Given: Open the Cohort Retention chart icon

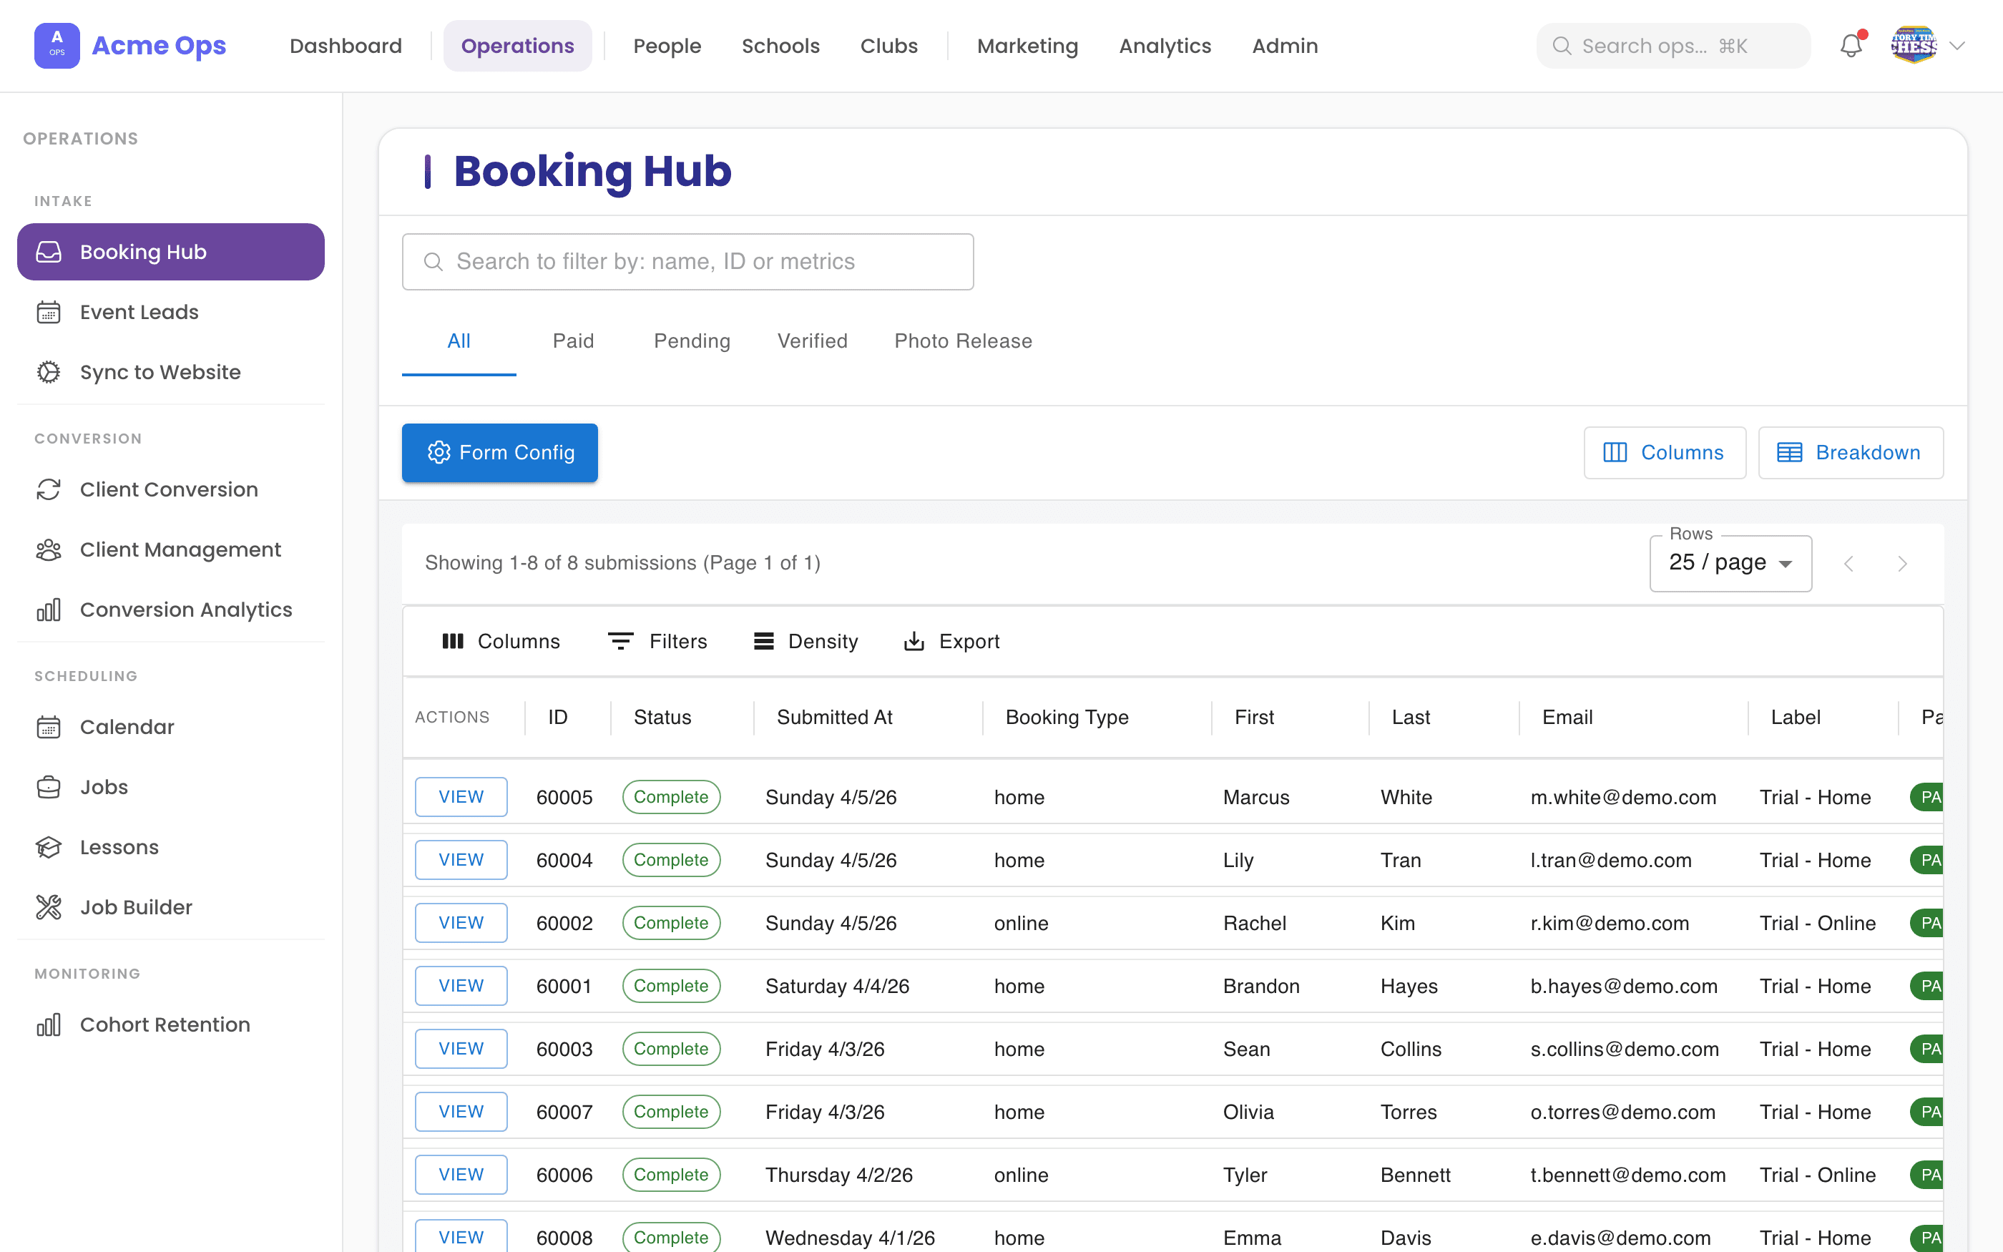Looking at the screenshot, I should click(x=49, y=1024).
